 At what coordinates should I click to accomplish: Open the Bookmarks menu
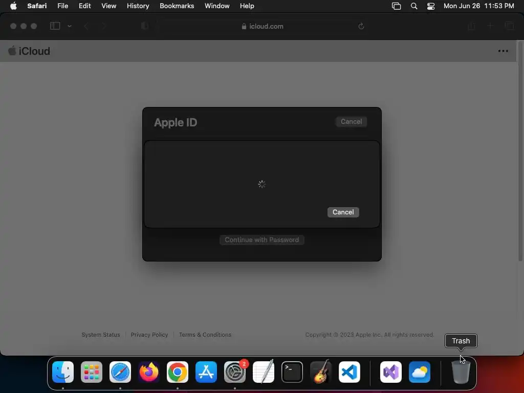click(x=177, y=6)
